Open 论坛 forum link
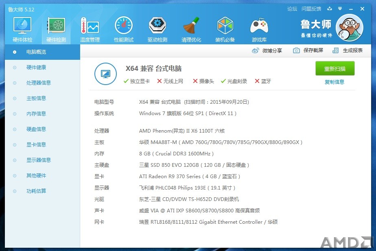 click(292, 9)
